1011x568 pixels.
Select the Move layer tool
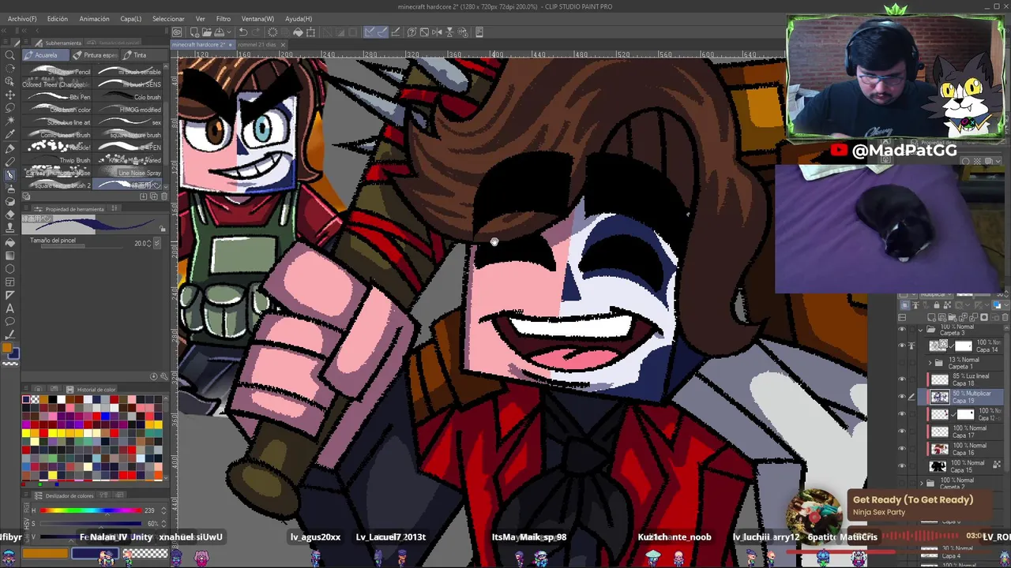tap(10, 95)
